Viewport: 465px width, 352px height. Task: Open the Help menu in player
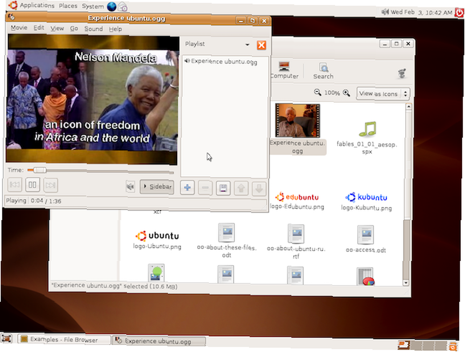click(115, 29)
